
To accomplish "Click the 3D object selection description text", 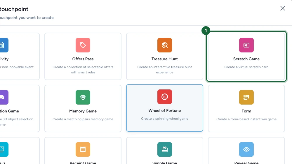I will coord(17,122).
